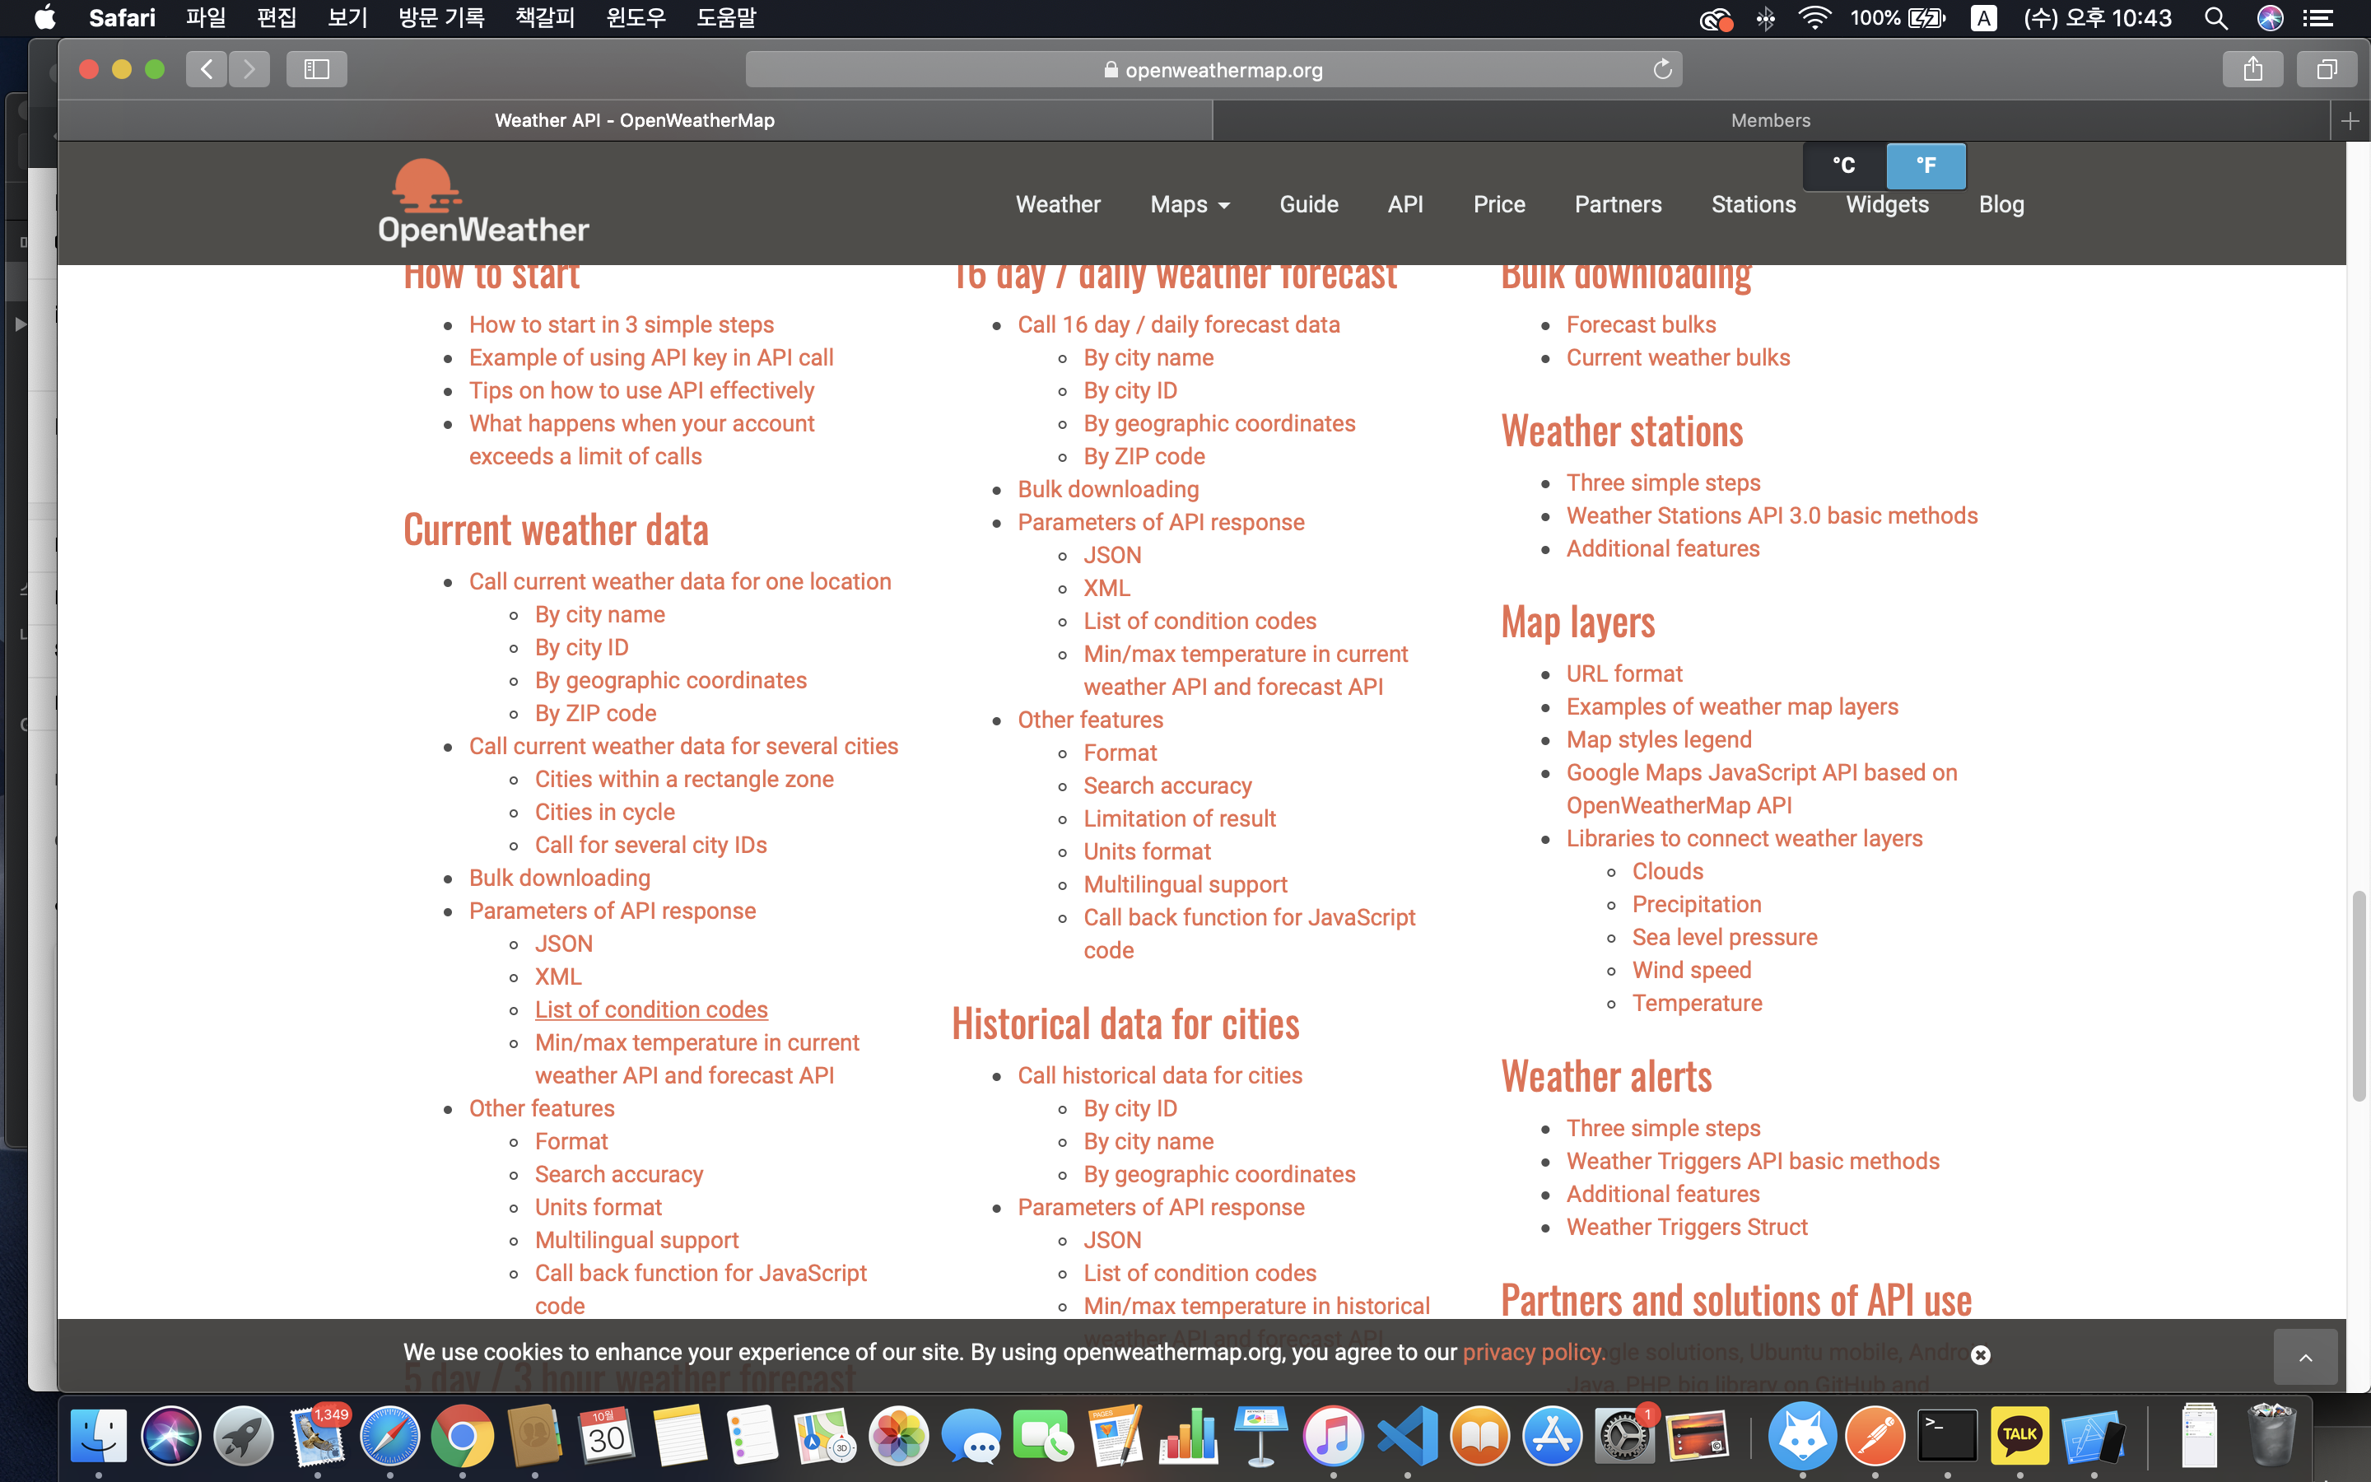Open Visual Studio Code from the dock
Image resolution: width=2371 pixels, height=1482 pixels.
tap(1407, 1437)
